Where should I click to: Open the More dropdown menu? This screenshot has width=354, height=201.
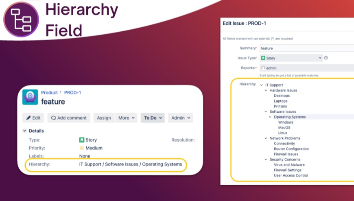click(126, 118)
